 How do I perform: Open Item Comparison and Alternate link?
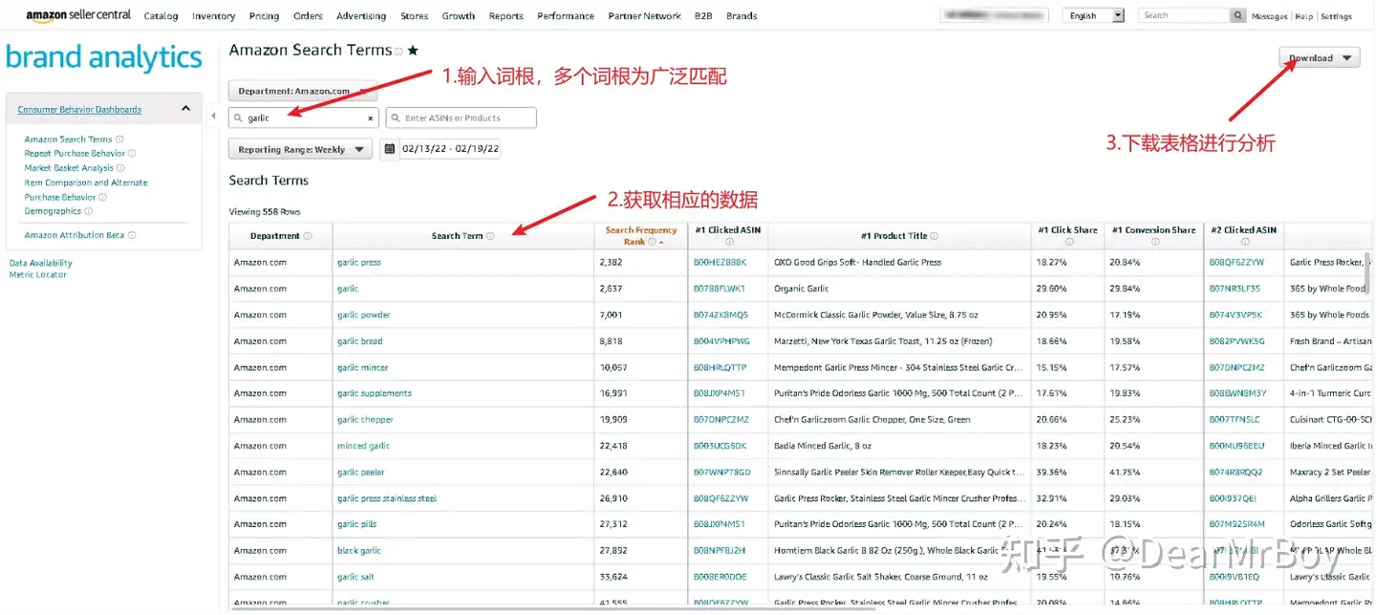coord(86,182)
